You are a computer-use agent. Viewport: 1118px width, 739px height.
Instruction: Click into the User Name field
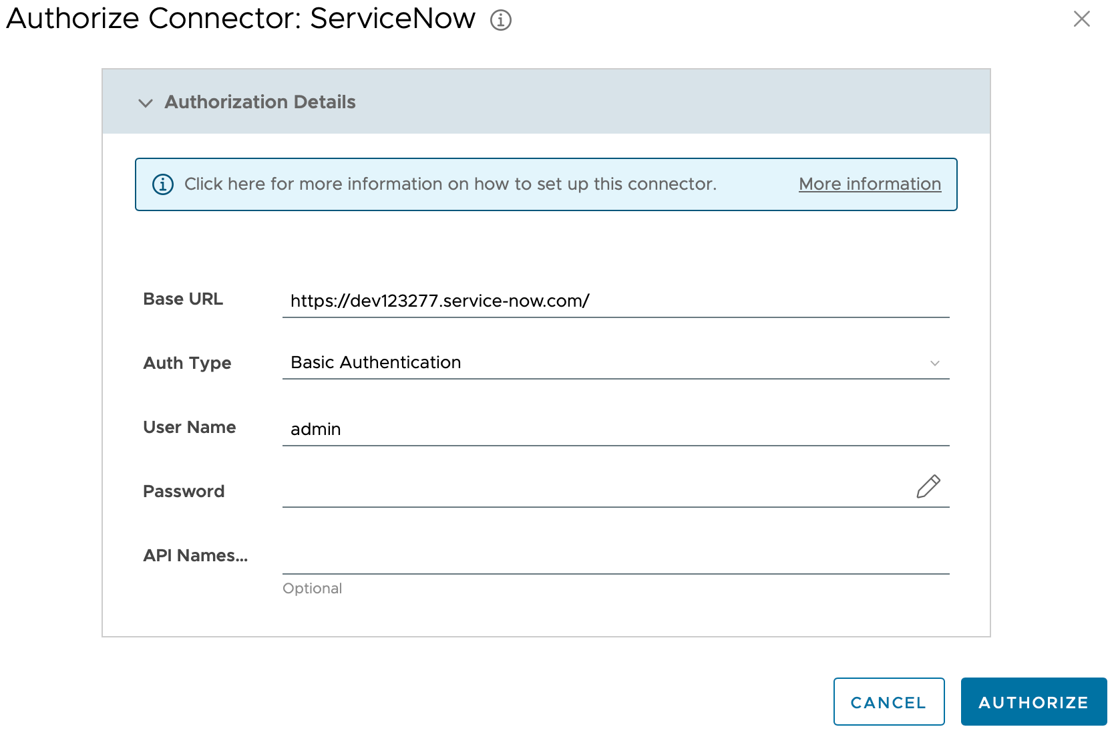614,429
